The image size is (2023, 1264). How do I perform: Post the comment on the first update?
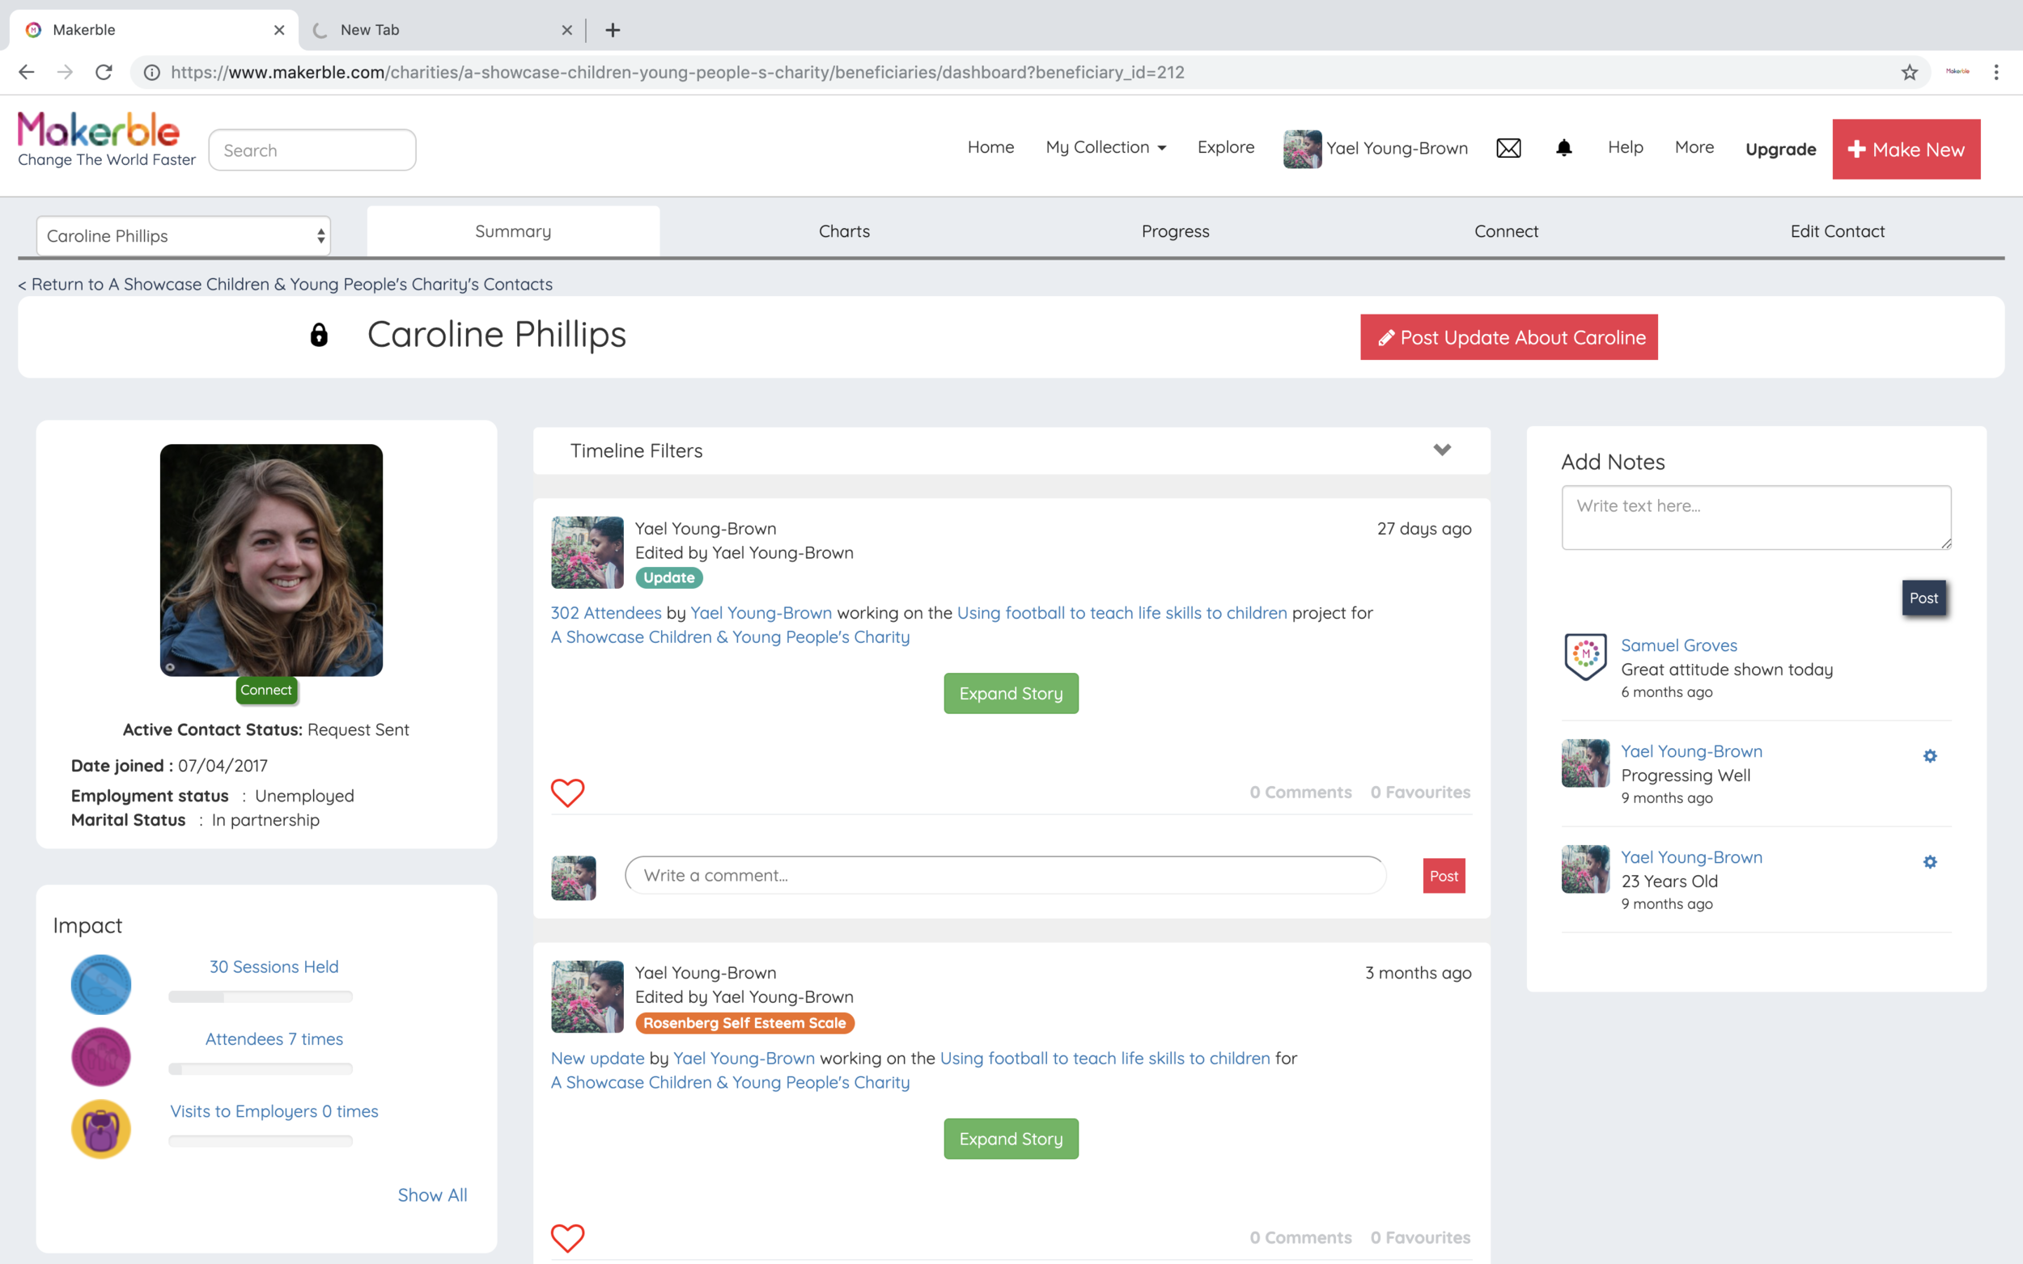tap(1444, 876)
